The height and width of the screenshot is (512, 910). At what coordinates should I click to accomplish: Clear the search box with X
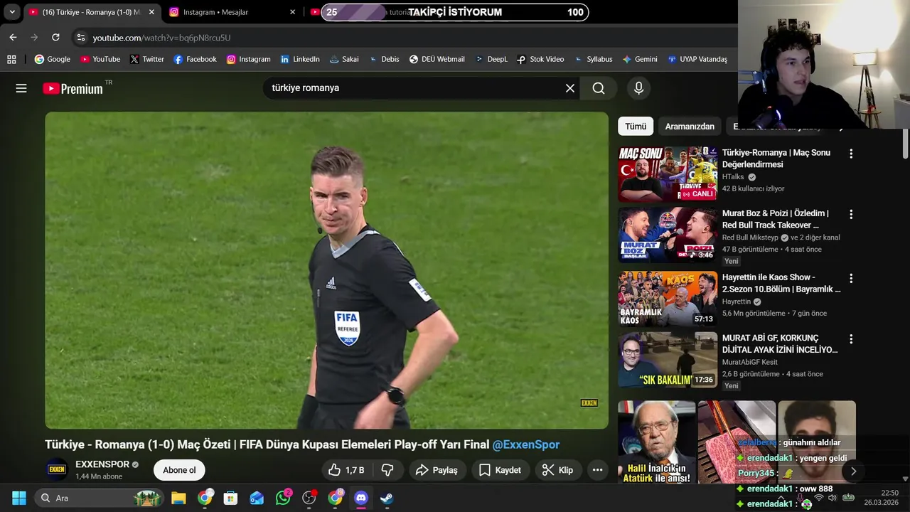coord(570,88)
